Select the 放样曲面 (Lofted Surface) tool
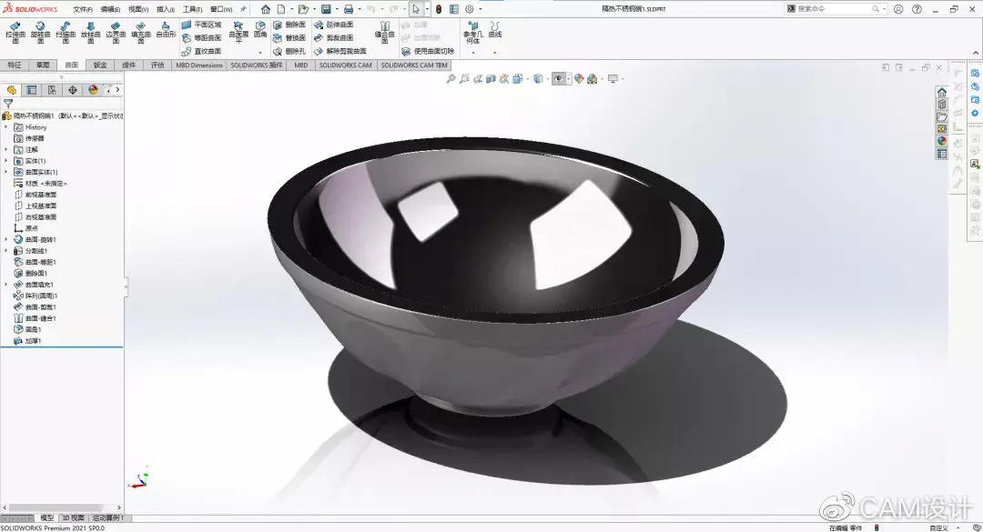The image size is (983, 532). pos(90,32)
